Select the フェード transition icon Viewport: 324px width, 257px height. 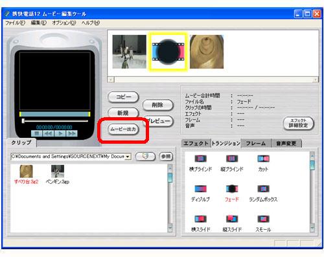point(232,189)
